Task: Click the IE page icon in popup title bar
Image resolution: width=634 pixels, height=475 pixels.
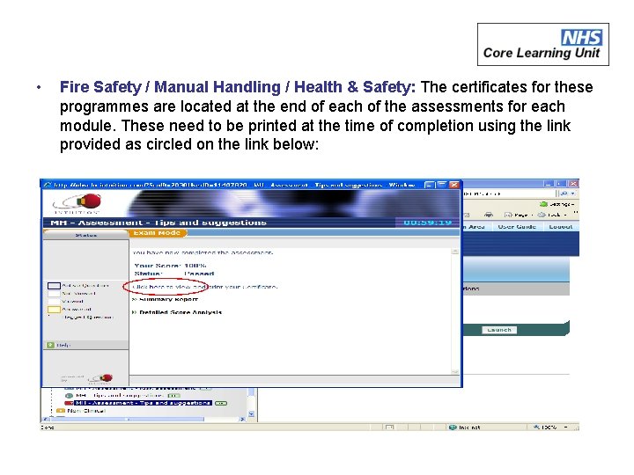Action: click(48, 185)
